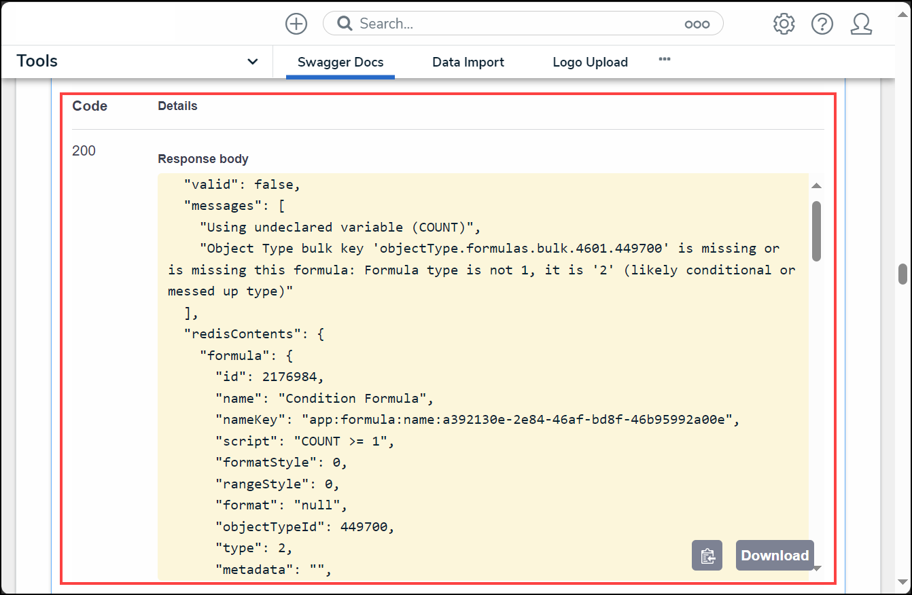This screenshot has height=595, width=912.
Task: Go to the Logo Upload tab
Action: click(590, 62)
